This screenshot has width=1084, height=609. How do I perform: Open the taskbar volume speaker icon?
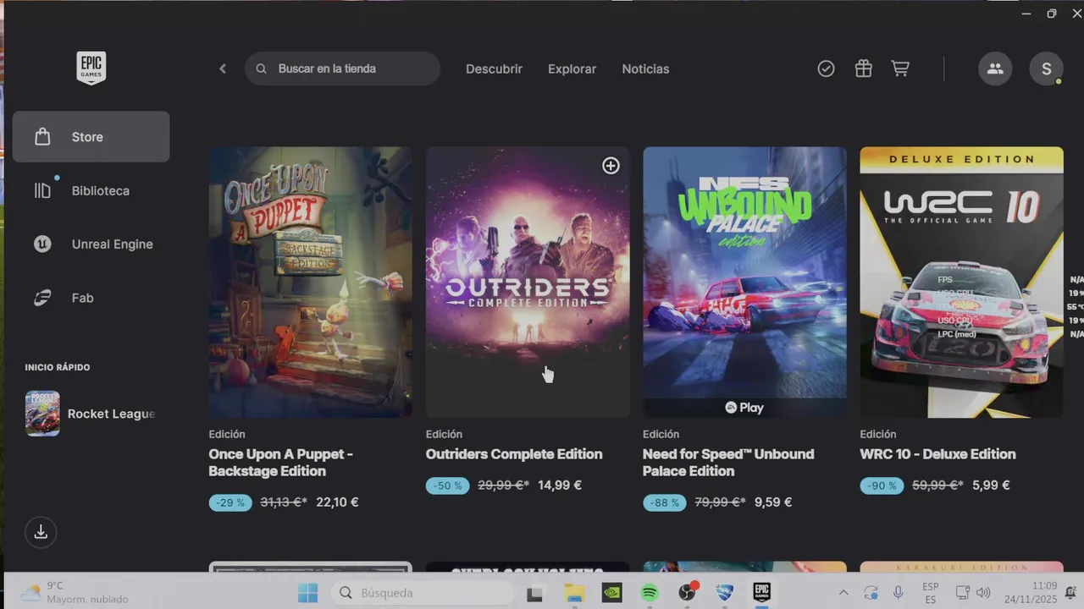coord(983,593)
